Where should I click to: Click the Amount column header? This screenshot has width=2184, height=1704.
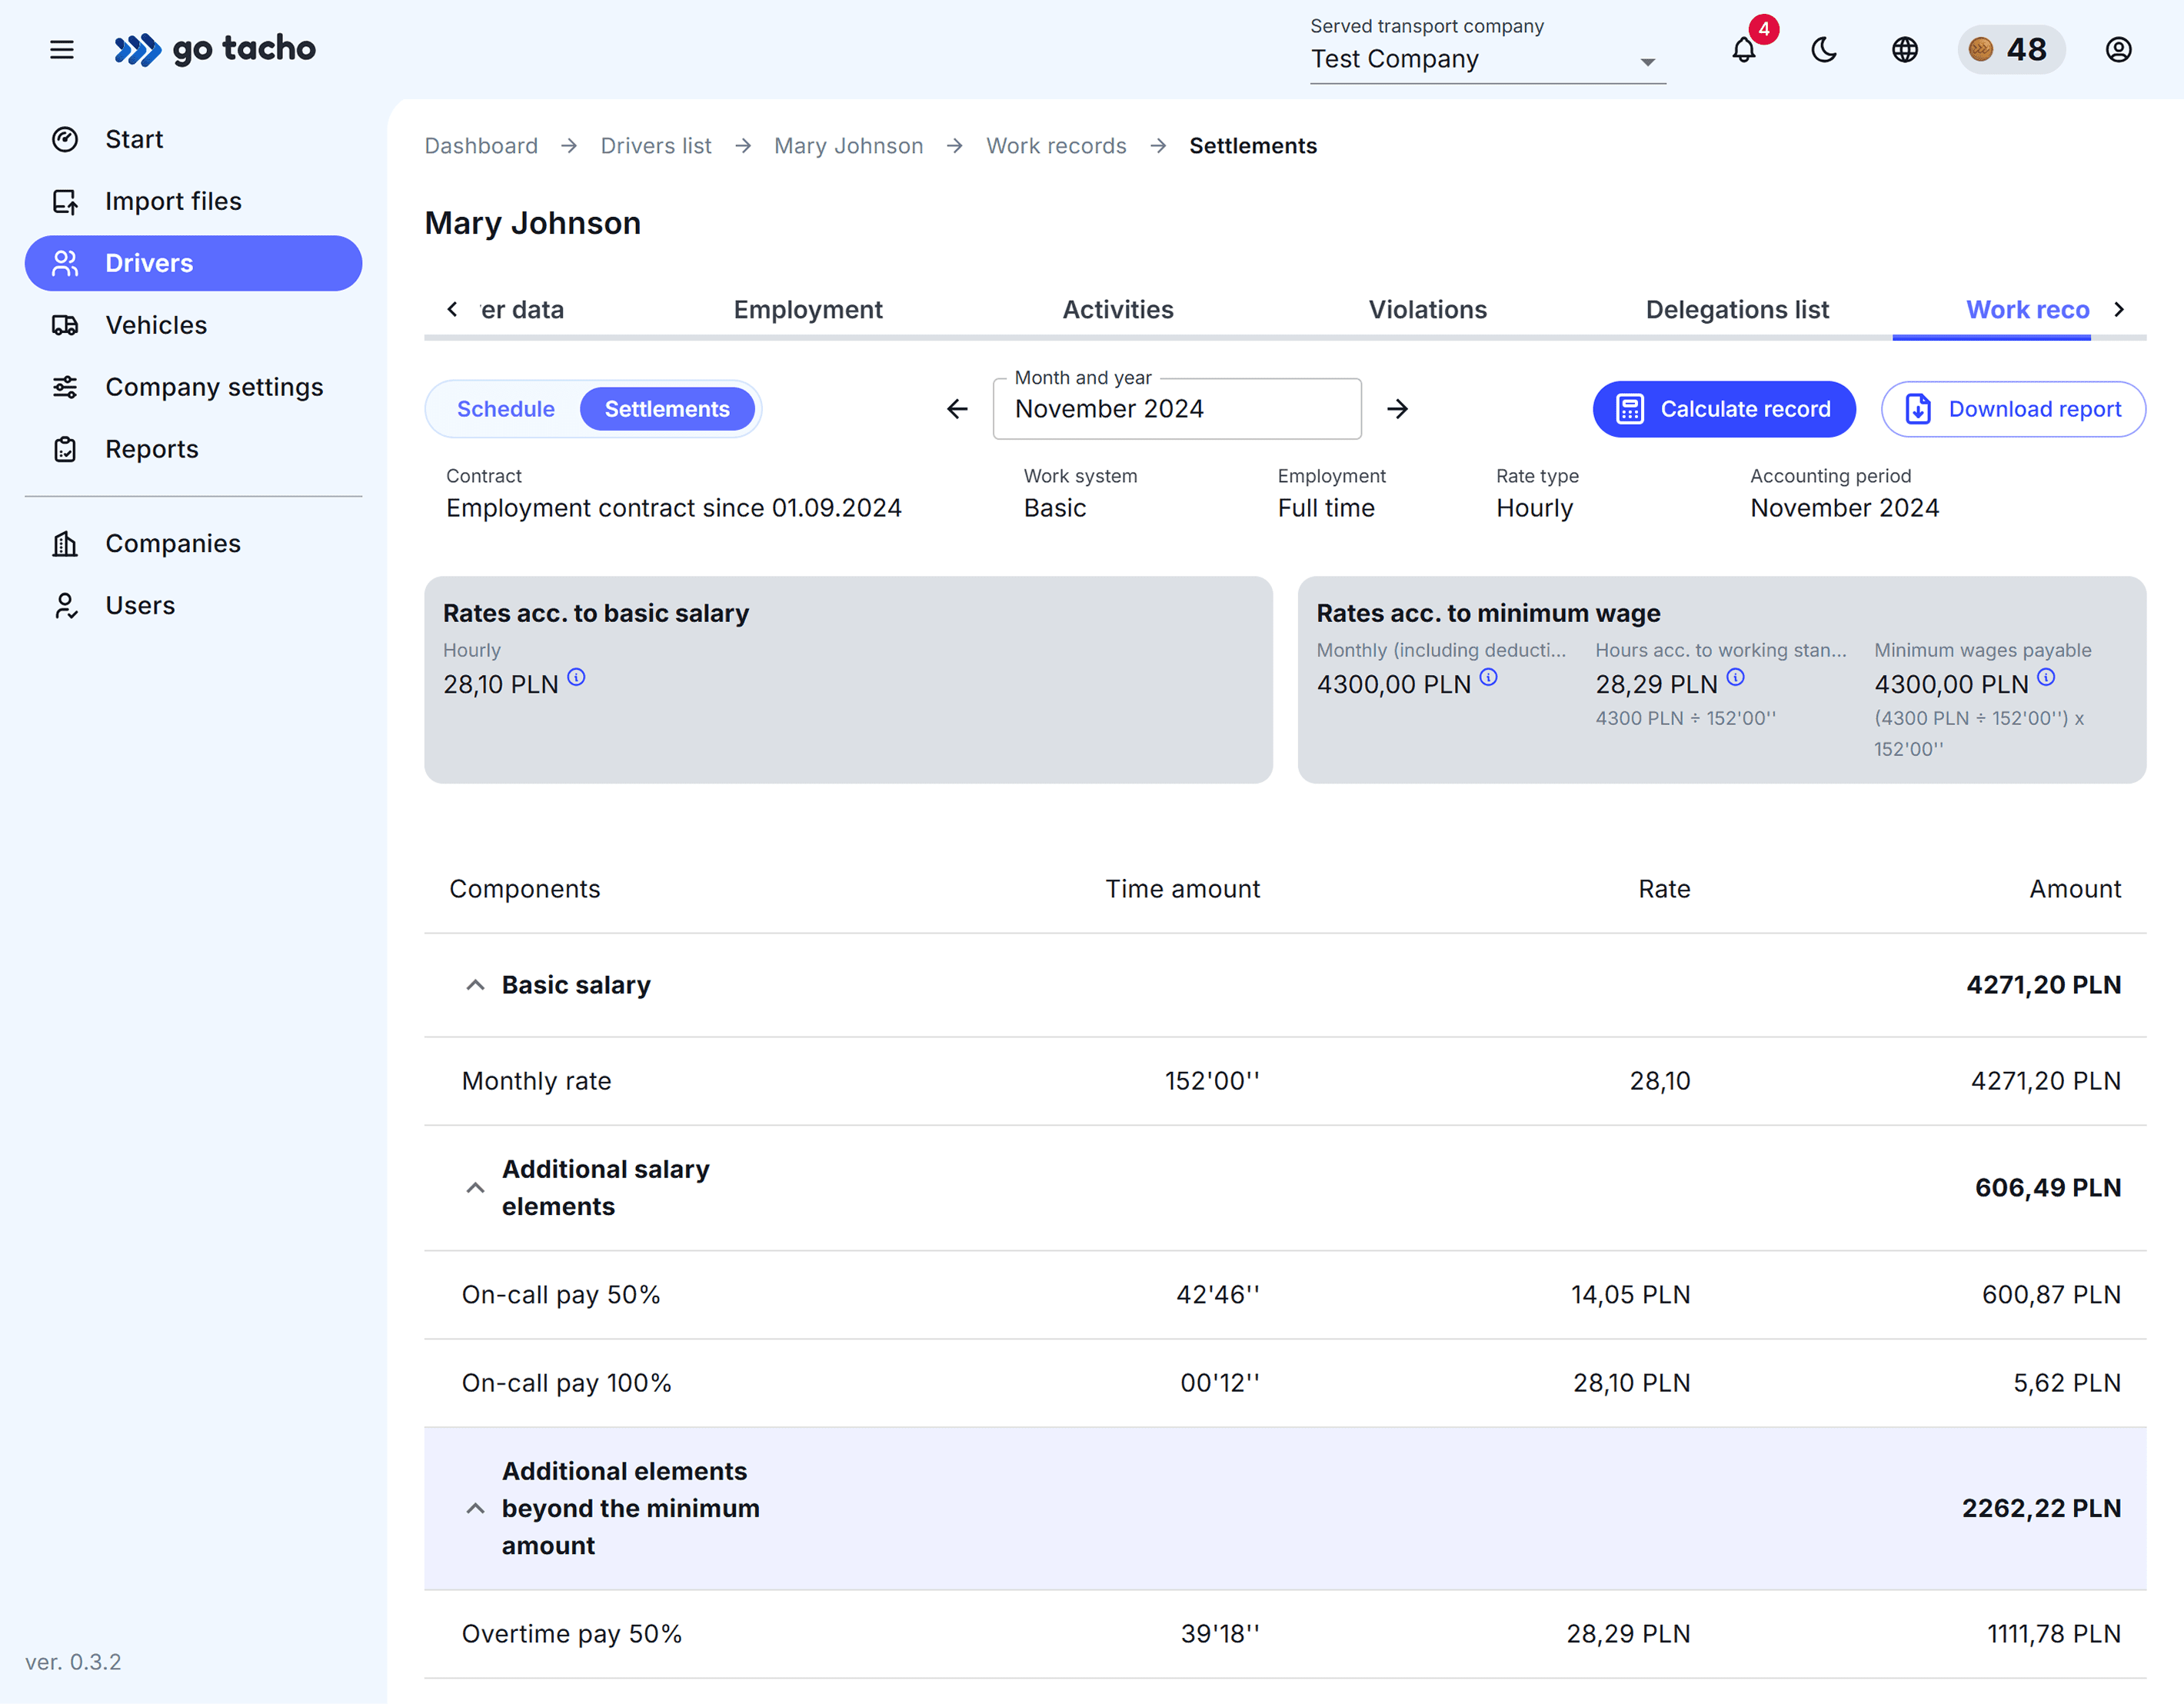click(2075, 889)
